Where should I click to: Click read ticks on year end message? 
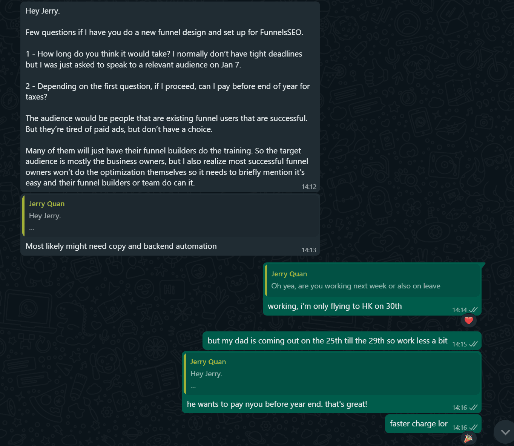473,408
